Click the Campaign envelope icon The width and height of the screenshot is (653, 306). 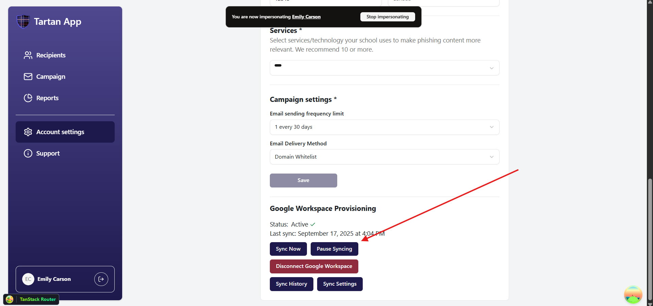coord(28,77)
